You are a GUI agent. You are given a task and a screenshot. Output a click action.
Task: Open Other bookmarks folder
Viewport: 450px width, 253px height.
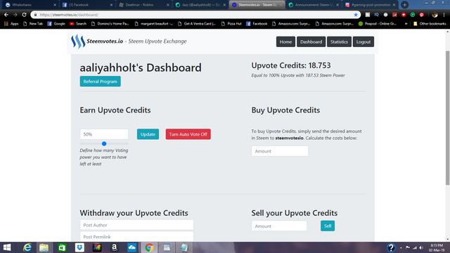(x=430, y=24)
